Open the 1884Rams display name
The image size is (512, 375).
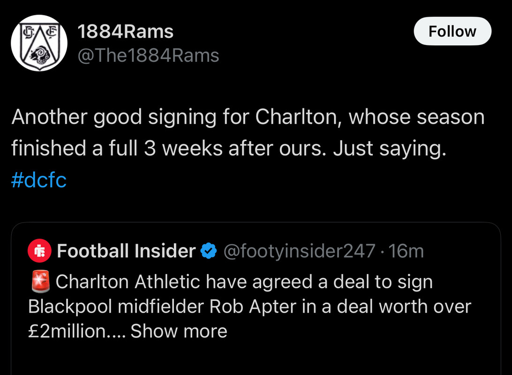coord(125,32)
